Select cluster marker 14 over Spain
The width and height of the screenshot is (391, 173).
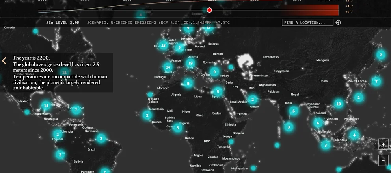168,67
